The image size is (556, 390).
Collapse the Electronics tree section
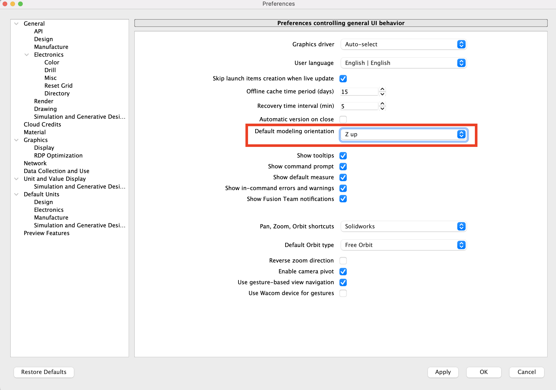[x=27, y=55]
